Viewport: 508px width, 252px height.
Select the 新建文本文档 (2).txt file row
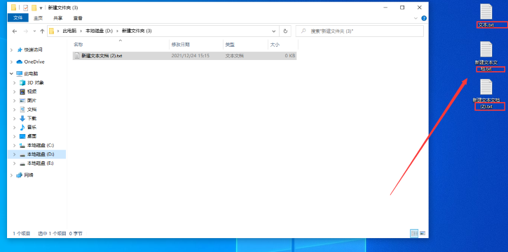point(184,56)
